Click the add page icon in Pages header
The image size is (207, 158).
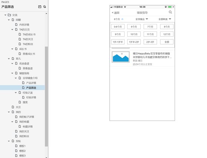[x=40, y=7]
